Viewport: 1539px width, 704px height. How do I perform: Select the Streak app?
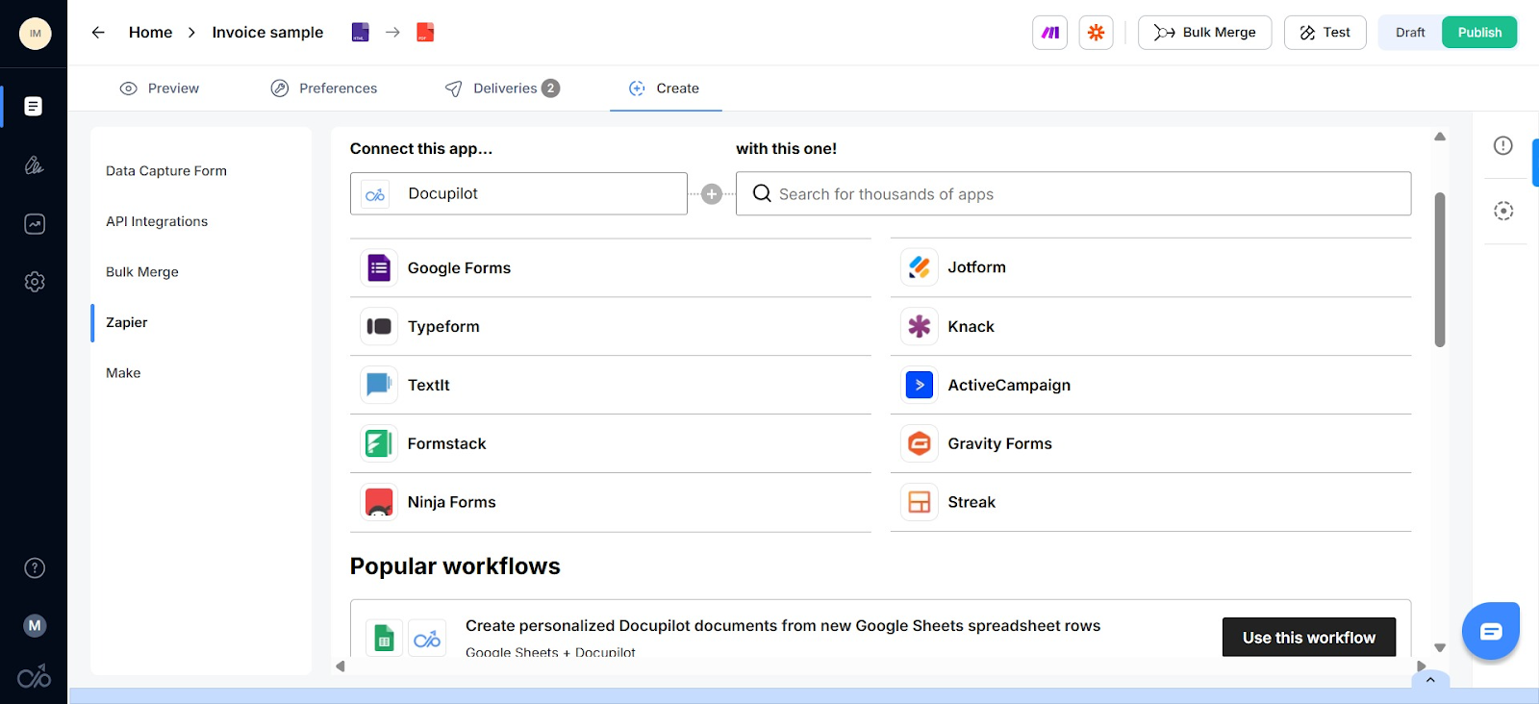pos(1151,503)
